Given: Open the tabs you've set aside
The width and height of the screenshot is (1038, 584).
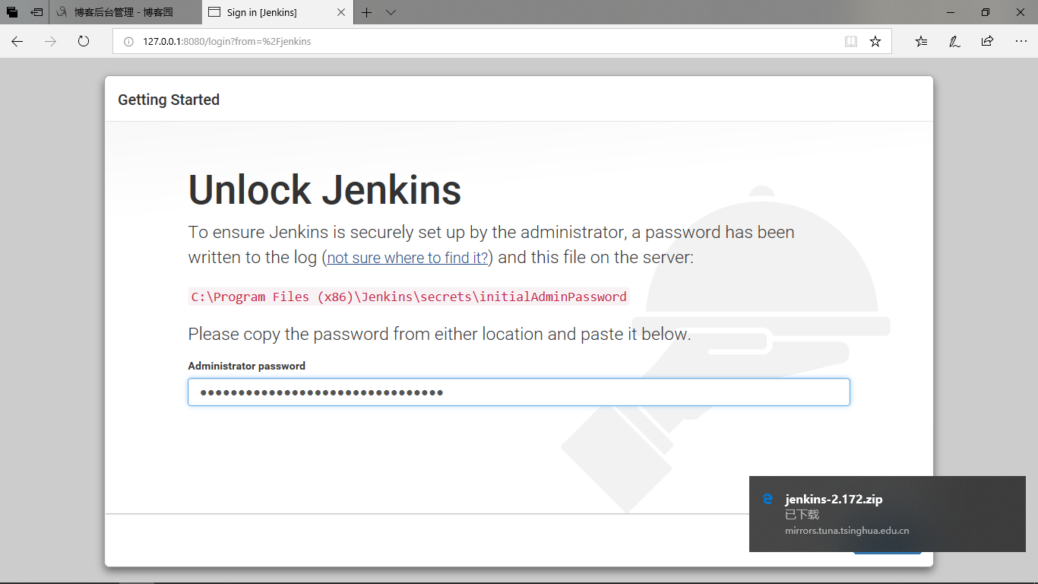Looking at the screenshot, I should click(x=12, y=12).
